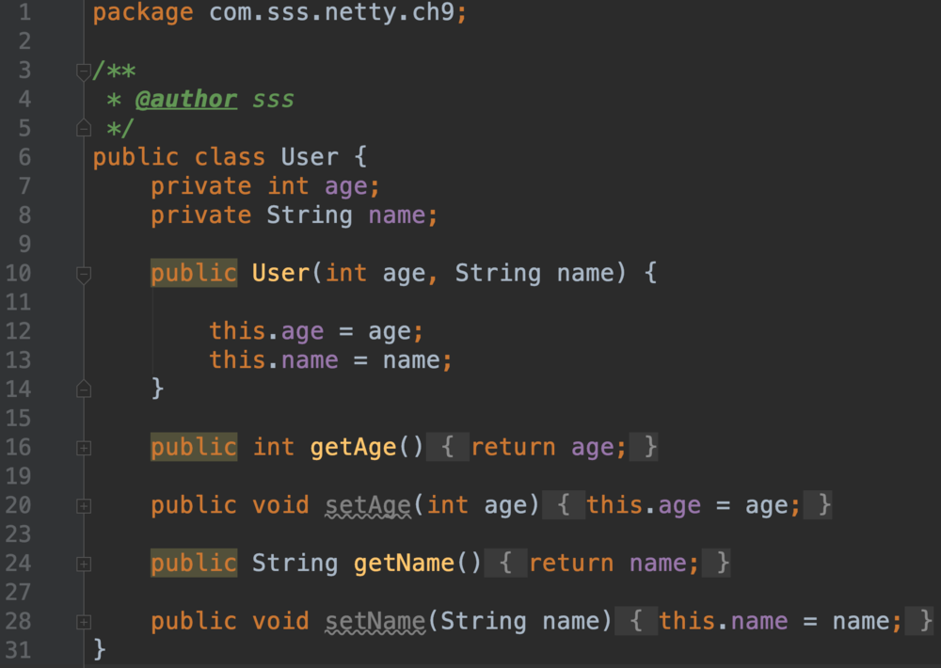Expand the folded getAge method in gutter
941x668 pixels.
pyautogui.click(x=84, y=448)
